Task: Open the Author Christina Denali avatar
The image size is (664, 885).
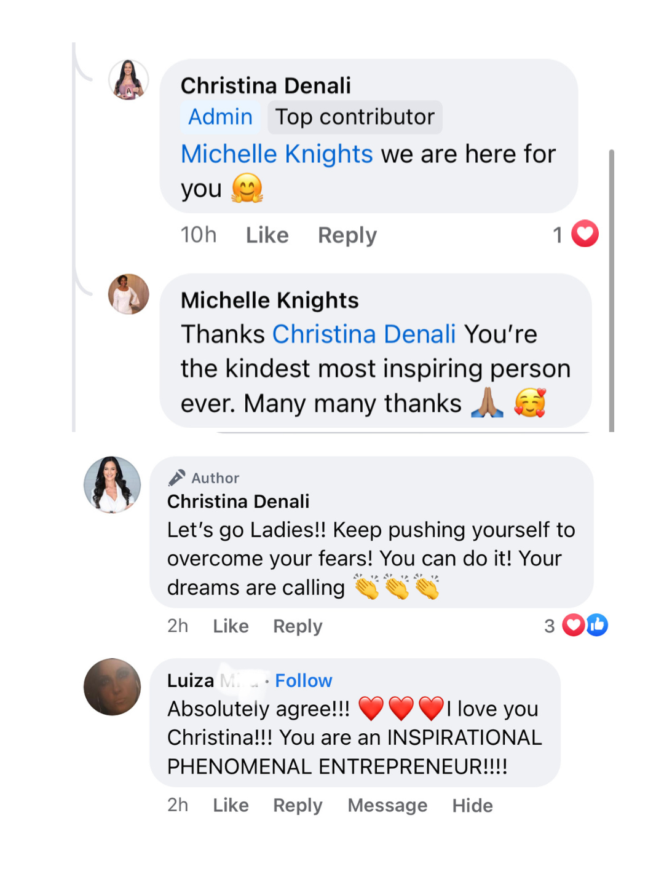Action: point(112,485)
